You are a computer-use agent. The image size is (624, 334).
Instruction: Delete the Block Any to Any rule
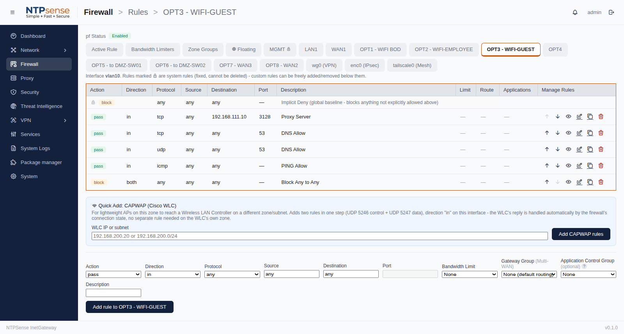point(601,182)
